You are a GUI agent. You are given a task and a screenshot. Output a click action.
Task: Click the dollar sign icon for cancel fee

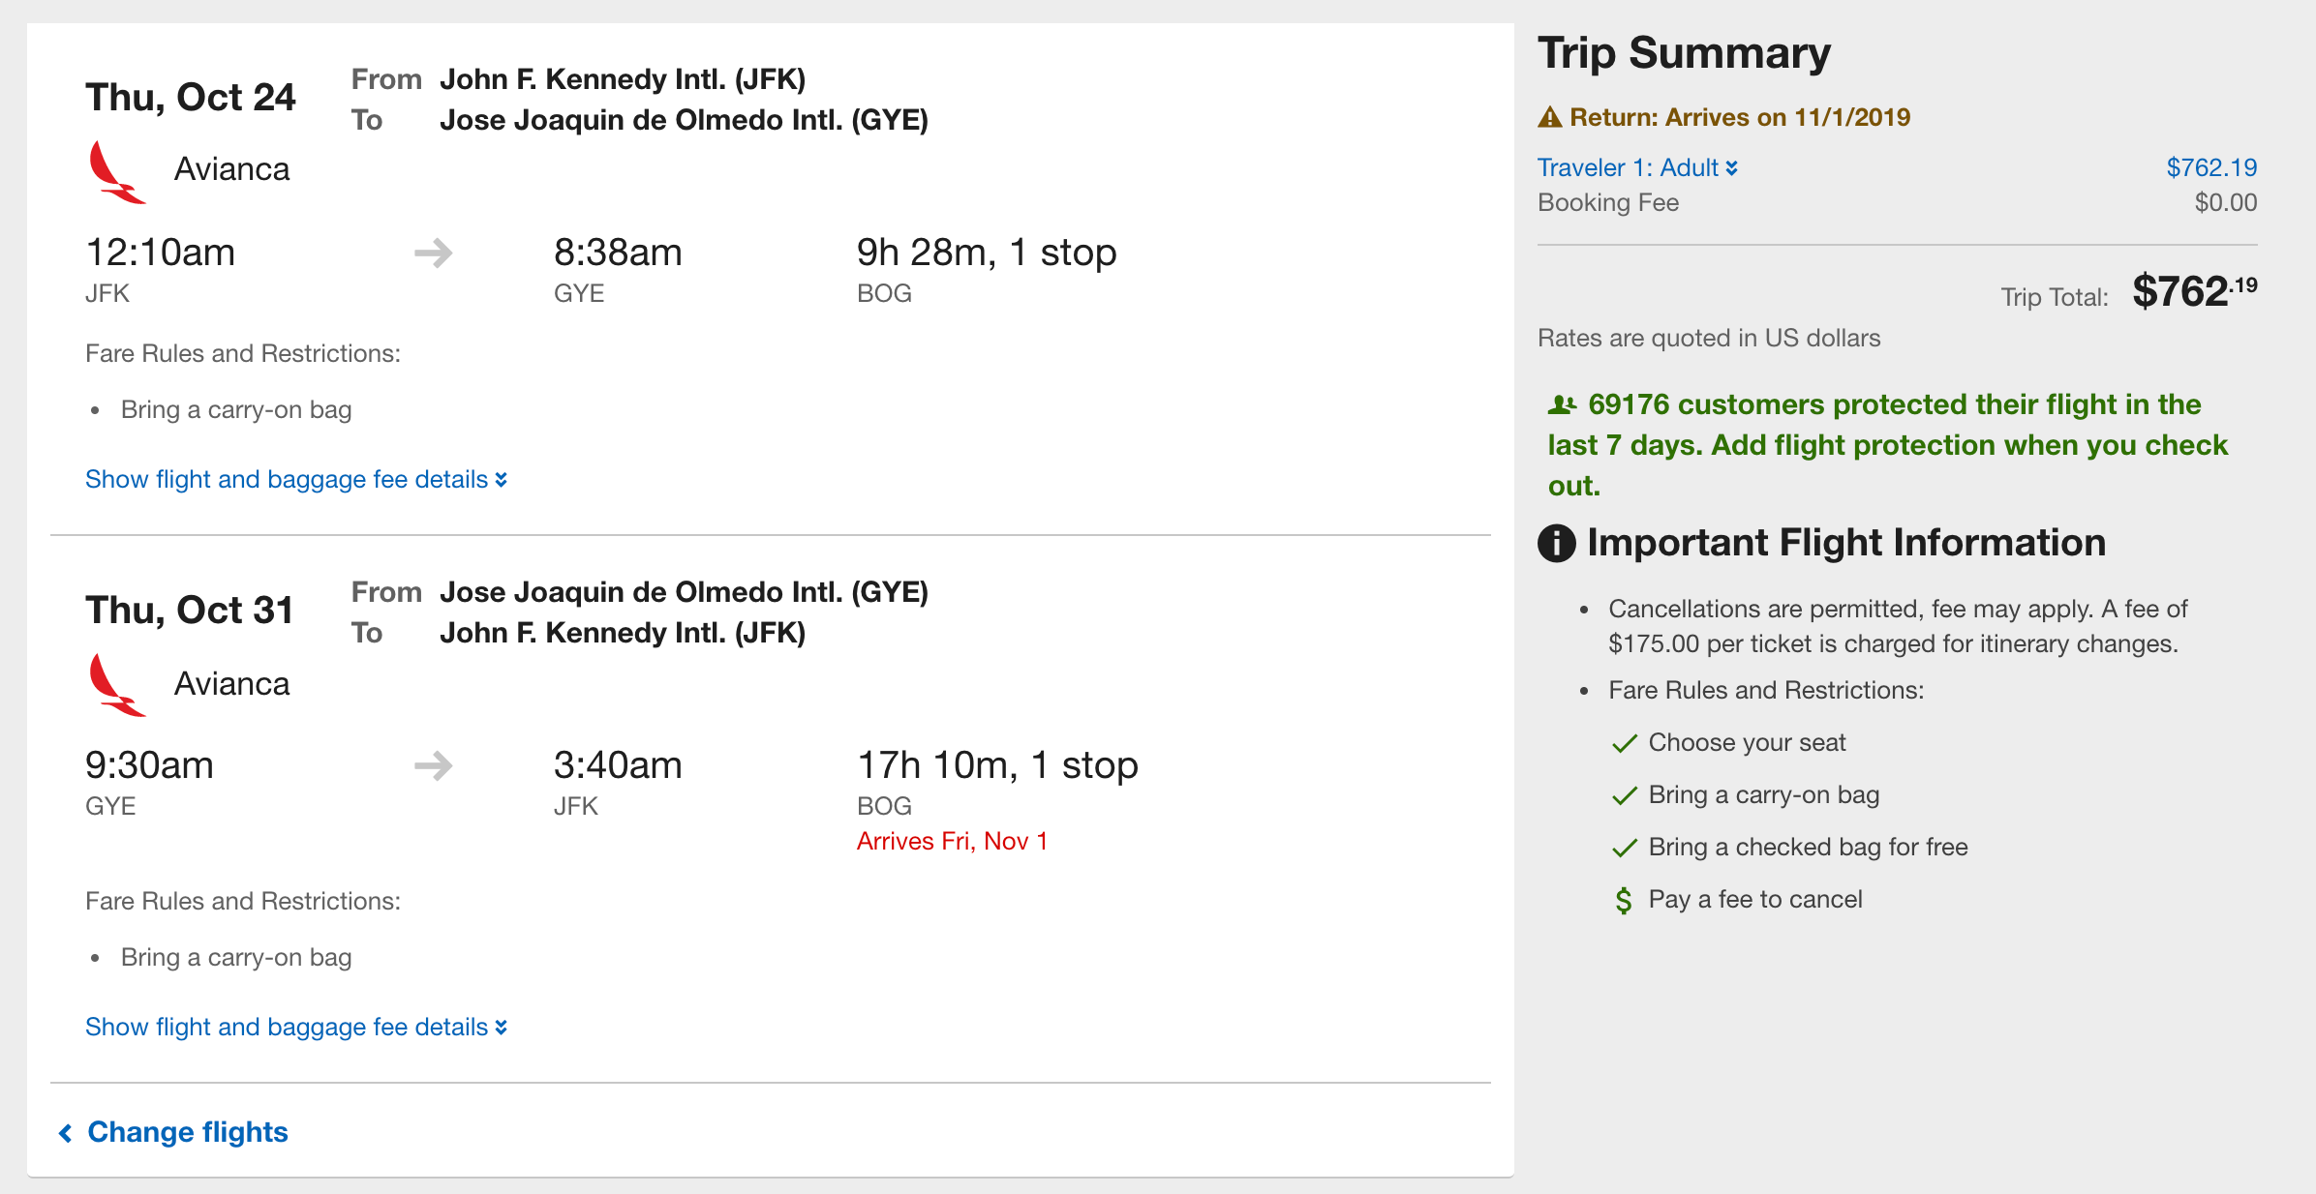(x=1624, y=901)
